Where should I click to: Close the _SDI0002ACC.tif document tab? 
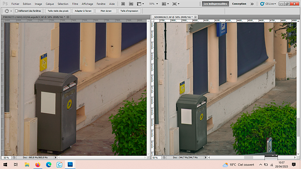[195, 17]
